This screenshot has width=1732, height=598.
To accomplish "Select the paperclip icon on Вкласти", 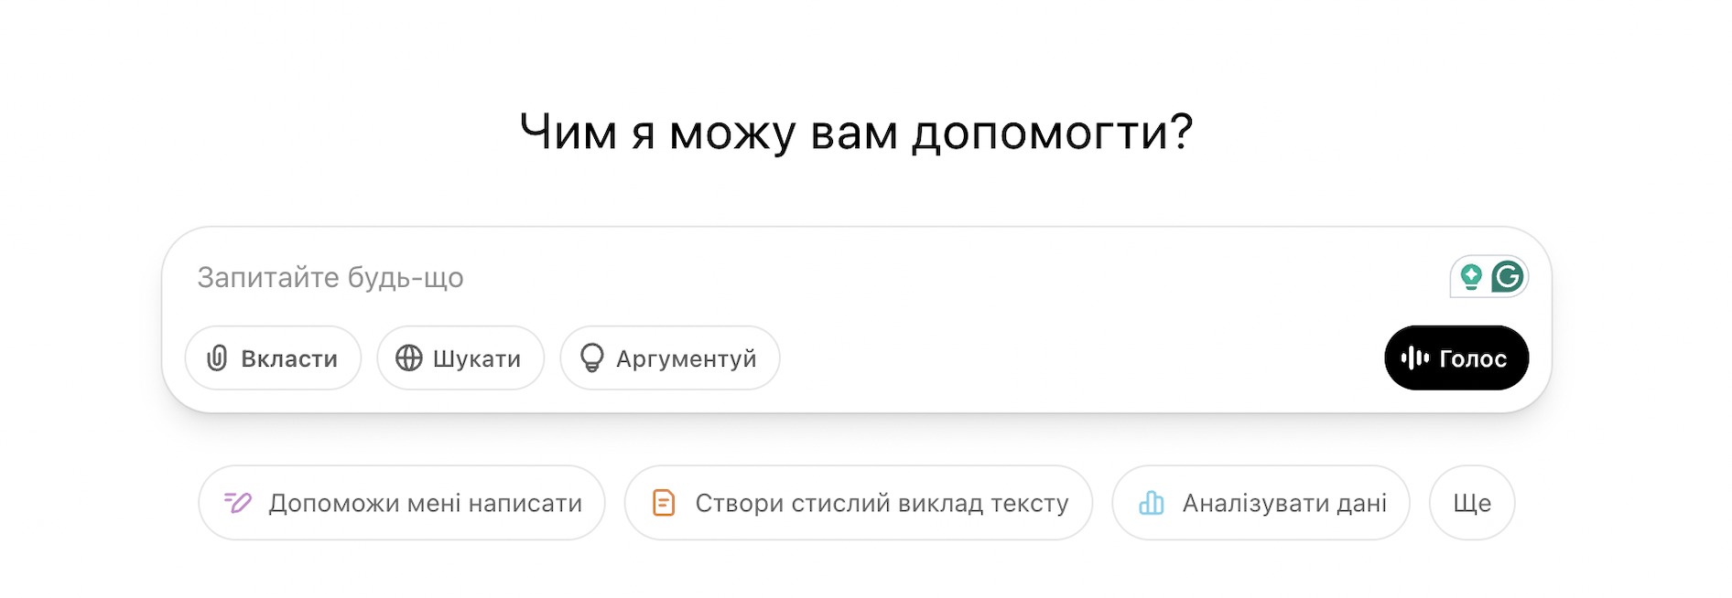I will tap(216, 358).
